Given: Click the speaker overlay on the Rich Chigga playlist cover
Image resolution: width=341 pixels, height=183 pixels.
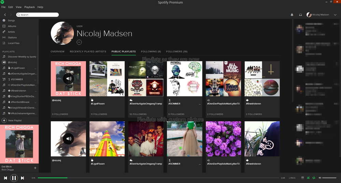Looking at the screenshot, I should point(68,79).
